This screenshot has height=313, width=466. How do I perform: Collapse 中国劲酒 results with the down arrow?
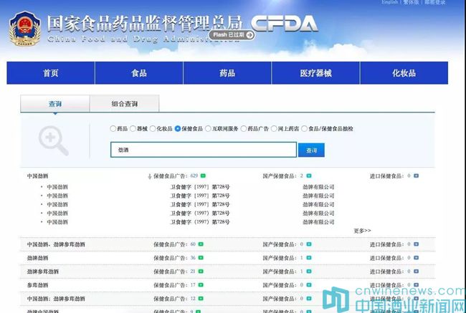coord(151,175)
